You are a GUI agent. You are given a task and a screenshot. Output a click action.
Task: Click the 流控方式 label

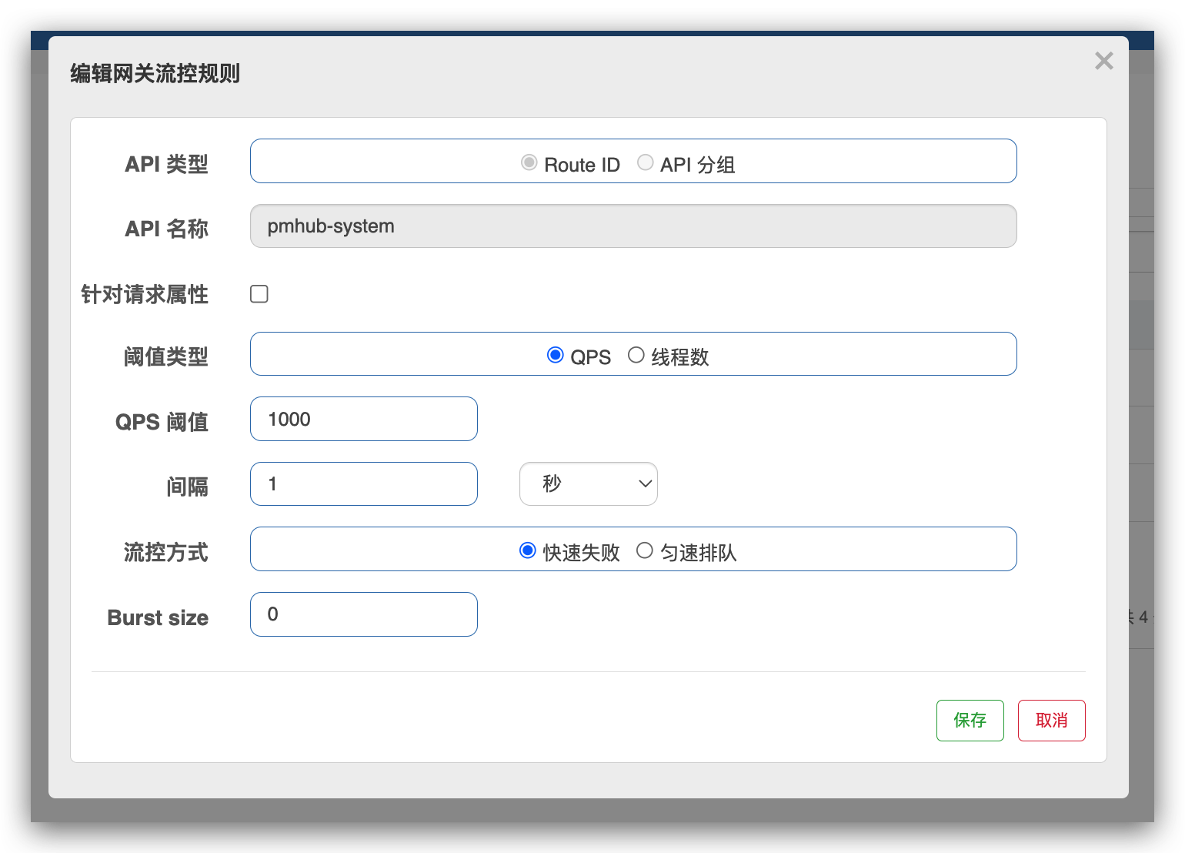(166, 552)
